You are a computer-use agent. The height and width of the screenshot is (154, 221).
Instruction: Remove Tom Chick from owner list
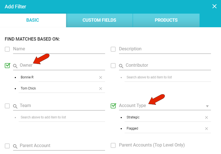(x=101, y=89)
